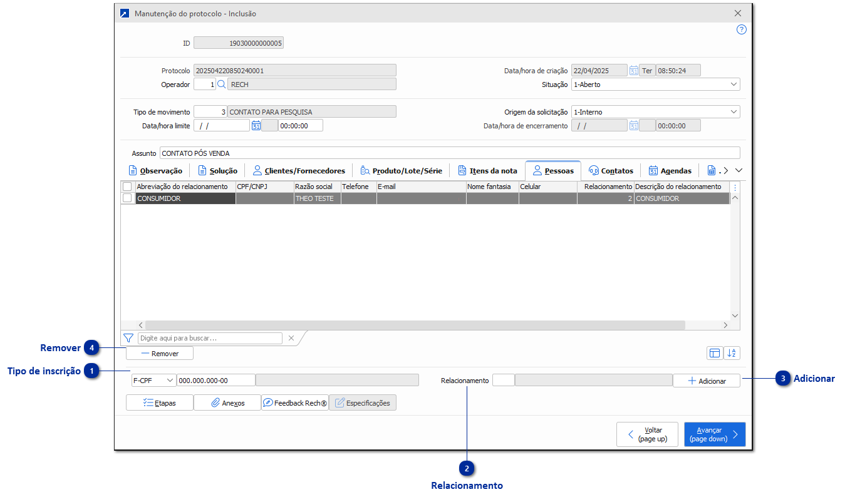Screen dimensions: 845x502
Task: Click the Tipo de movimento code field
Action: (210, 112)
